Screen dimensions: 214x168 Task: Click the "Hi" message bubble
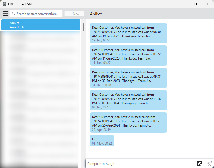click(x=102, y=141)
